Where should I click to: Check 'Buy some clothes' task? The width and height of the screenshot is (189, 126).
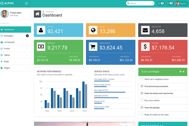(142, 100)
